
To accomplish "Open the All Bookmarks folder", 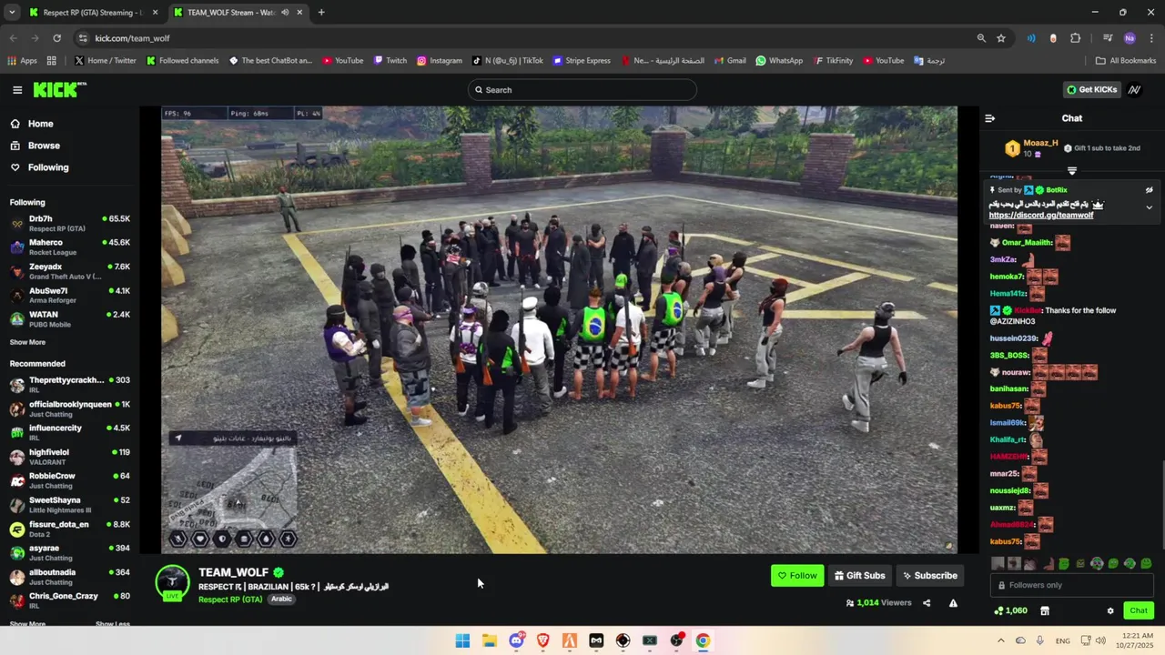I will pos(1126,61).
